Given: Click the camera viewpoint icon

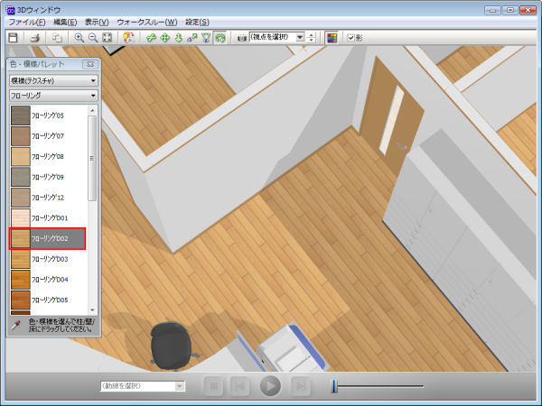Looking at the screenshot, I should [241, 38].
